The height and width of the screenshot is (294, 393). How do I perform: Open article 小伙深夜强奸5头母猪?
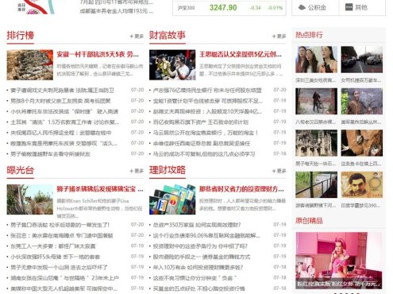pos(56,257)
